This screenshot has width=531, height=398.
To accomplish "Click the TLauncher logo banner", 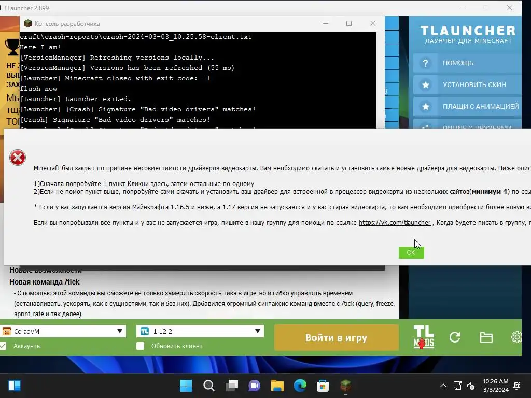I will click(x=468, y=35).
